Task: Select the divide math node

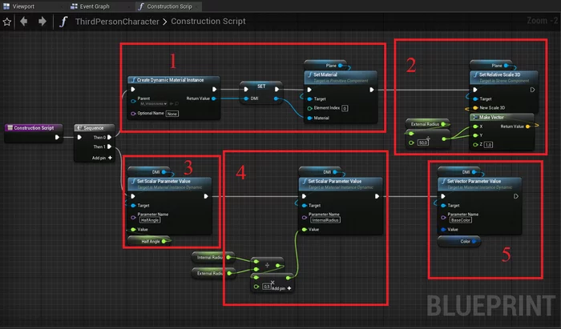Action: pos(267,265)
